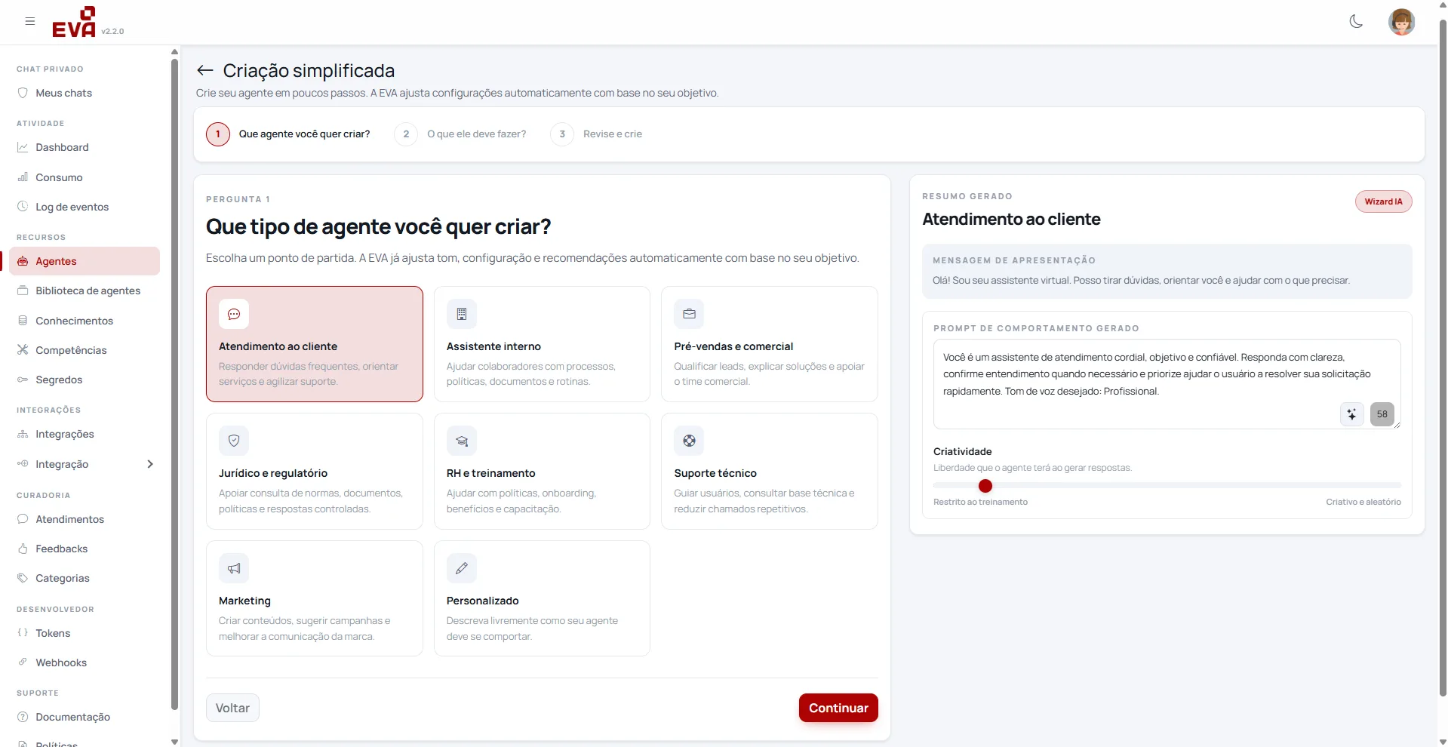Expand the Integração sidebar chevron
The height and width of the screenshot is (747, 1448).
[150, 464]
